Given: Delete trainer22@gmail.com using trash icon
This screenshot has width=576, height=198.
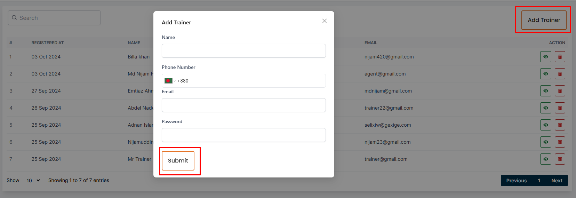Looking at the screenshot, I should 560,108.
